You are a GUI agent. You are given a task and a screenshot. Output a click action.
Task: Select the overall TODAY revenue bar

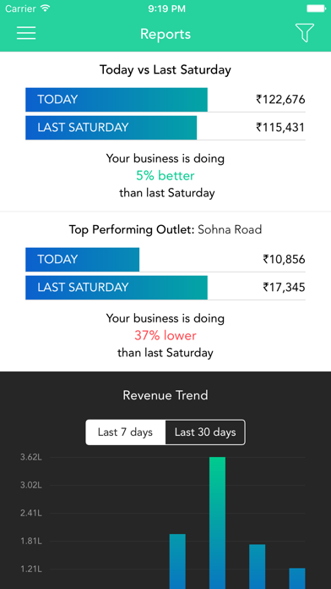117,100
